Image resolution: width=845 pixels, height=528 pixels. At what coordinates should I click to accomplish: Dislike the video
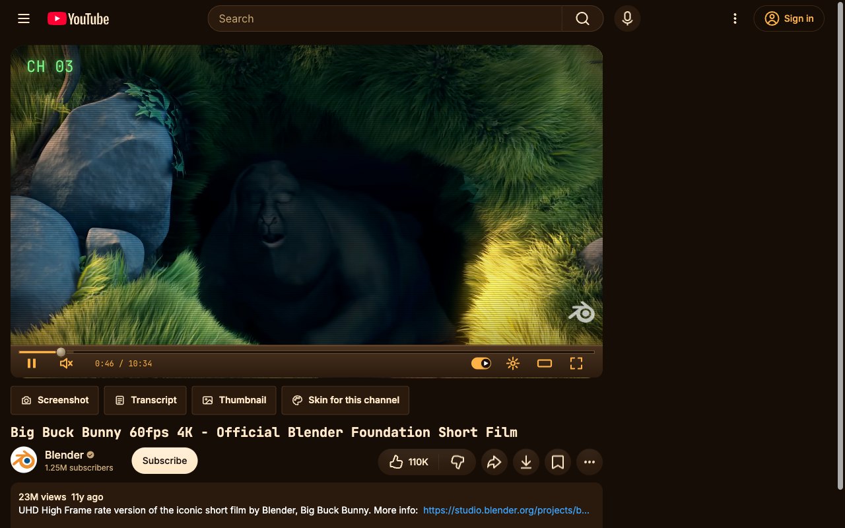point(457,462)
